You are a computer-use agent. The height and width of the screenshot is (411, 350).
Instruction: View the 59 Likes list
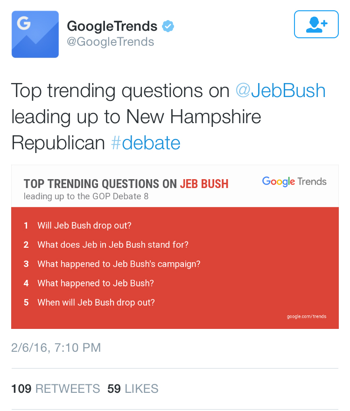[x=133, y=389]
